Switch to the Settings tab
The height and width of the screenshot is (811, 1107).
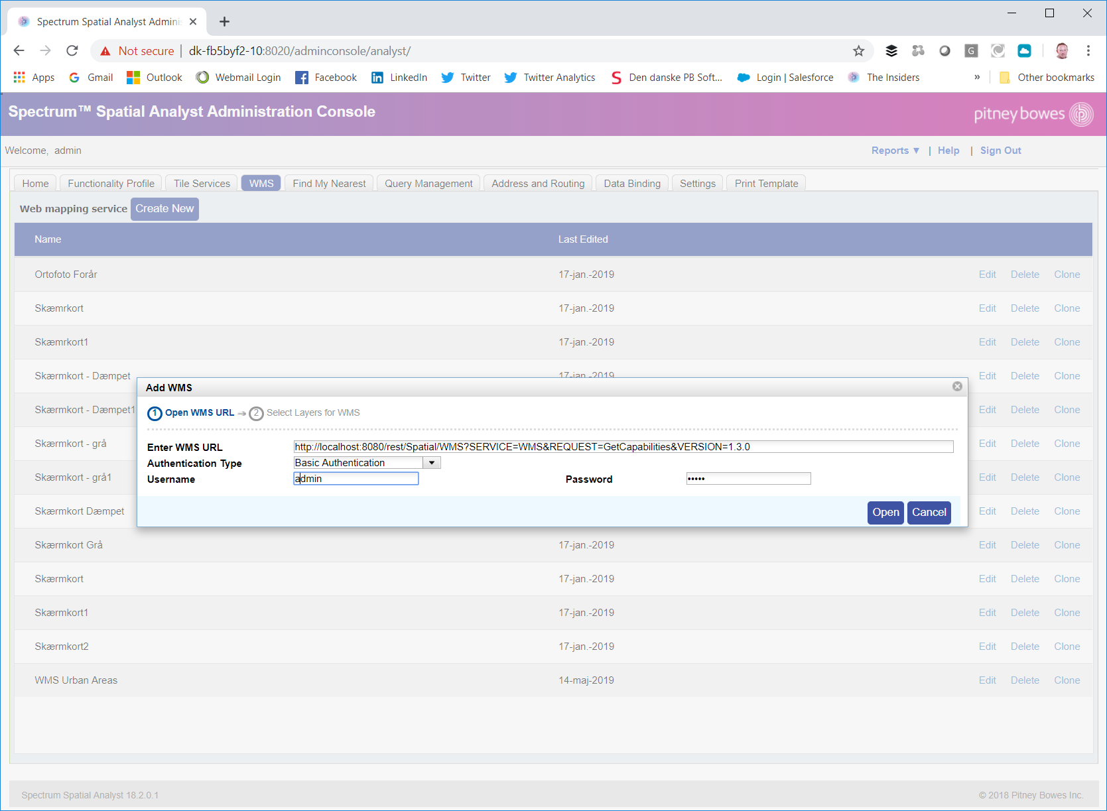point(698,184)
